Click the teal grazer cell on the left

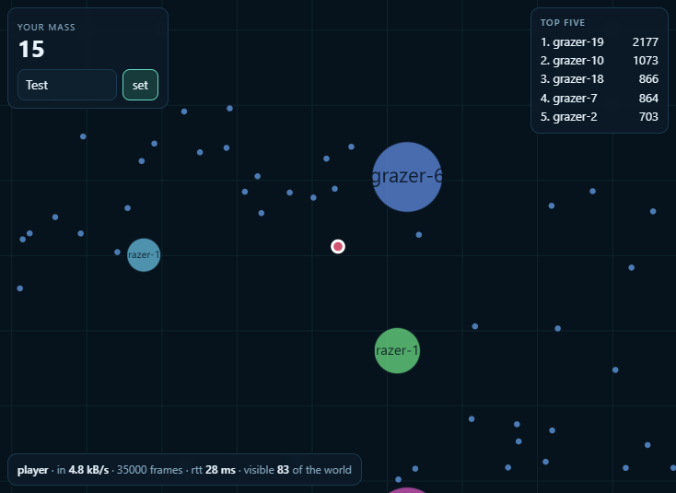[x=144, y=255]
